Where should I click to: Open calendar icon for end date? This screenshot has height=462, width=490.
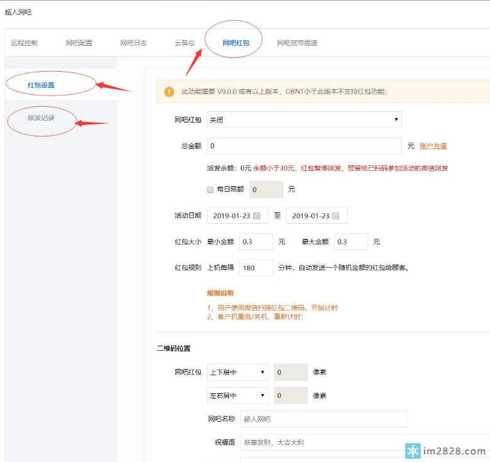pos(336,216)
